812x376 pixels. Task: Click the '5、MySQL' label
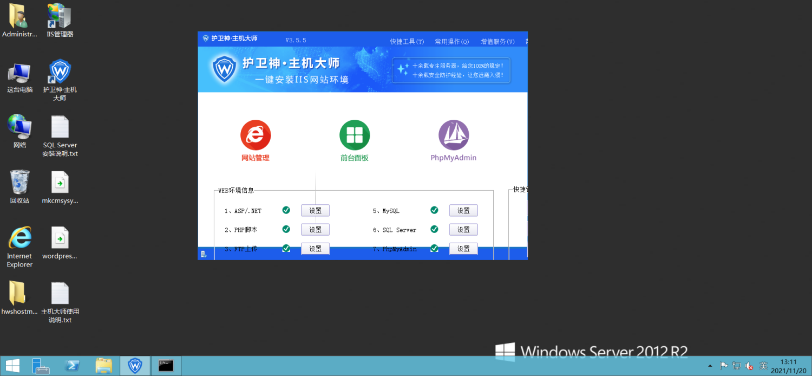pos(386,211)
